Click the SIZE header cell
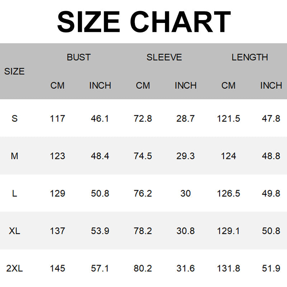The width and height of the screenshot is (287, 287). point(14,71)
